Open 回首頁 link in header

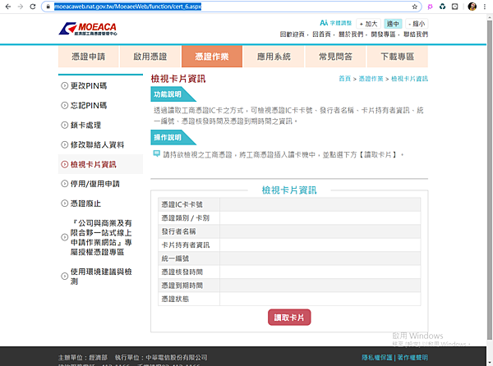pyautogui.click(x=321, y=34)
